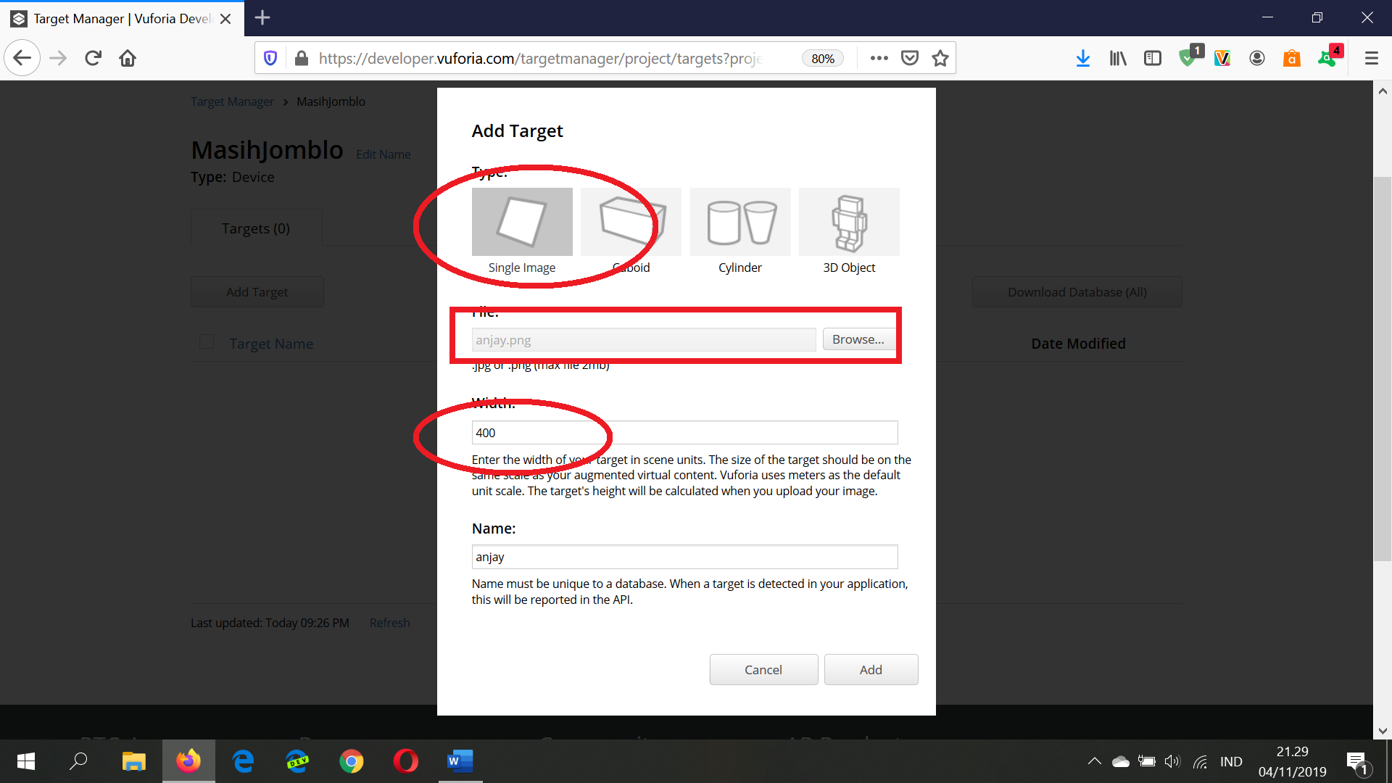
Task: Click the Width input field
Action: click(x=684, y=433)
